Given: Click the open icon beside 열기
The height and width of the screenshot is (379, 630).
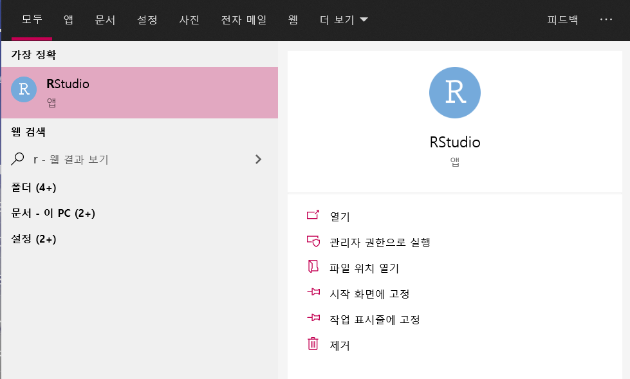Looking at the screenshot, I should tap(313, 215).
